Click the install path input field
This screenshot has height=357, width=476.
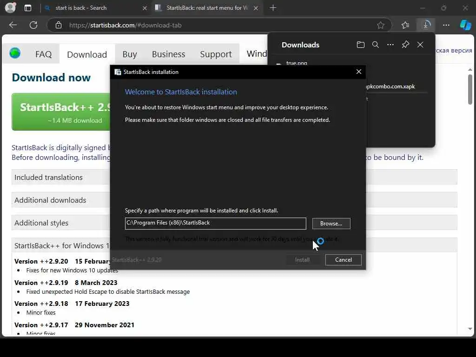pyautogui.click(x=215, y=223)
